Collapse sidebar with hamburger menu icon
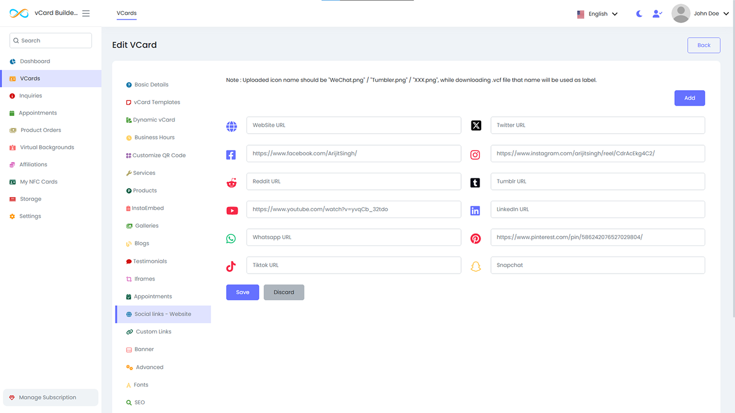The width and height of the screenshot is (735, 413). click(86, 13)
